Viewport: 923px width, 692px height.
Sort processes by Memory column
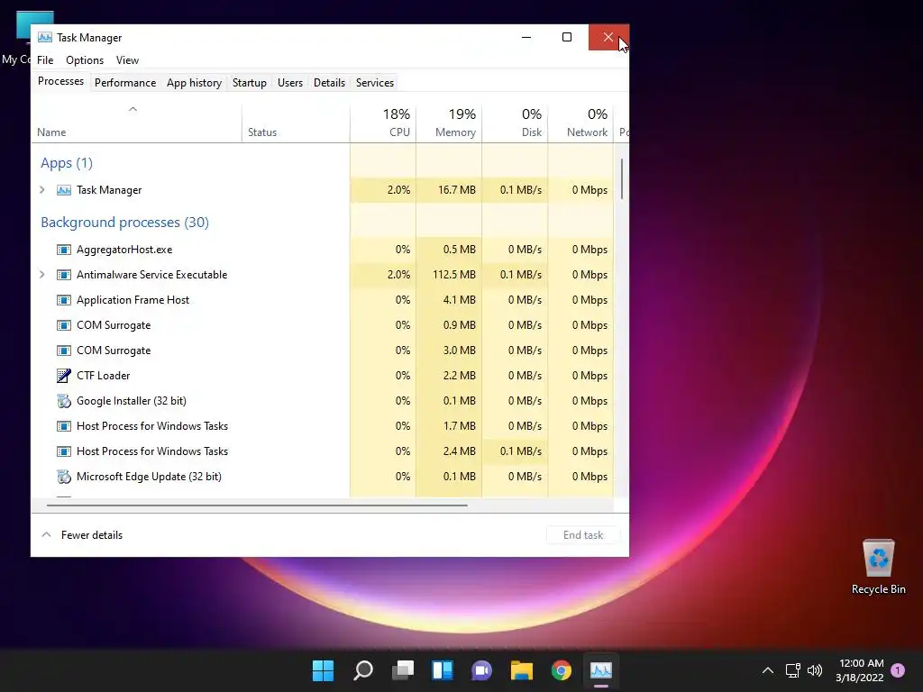point(449,123)
